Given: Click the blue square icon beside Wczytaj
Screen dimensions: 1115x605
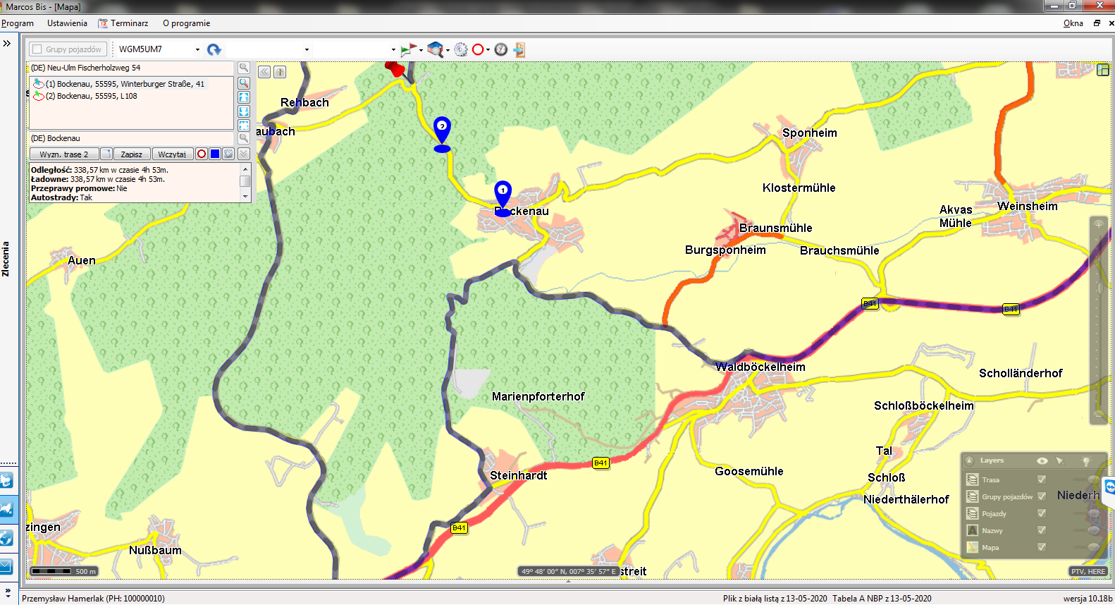Looking at the screenshot, I should [x=215, y=154].
